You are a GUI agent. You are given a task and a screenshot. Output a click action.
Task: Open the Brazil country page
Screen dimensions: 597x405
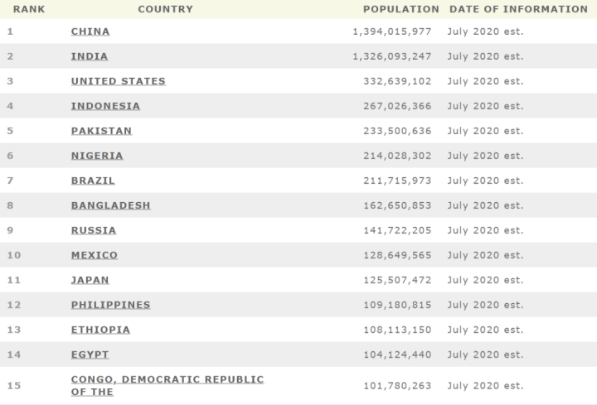[x=93, y=181]
